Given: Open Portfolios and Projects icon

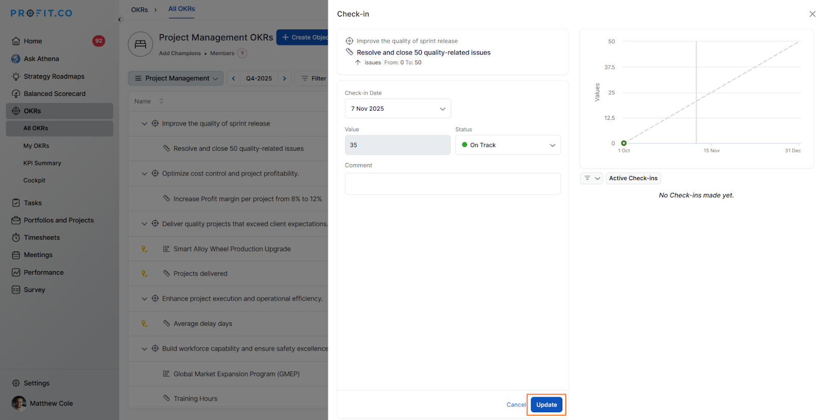Looking at the screenshot, I should pos(16,220).
